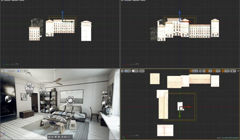Select the scale mode icon in Top viewport toolbar
The image size is (240, 140).
point(197,71)
